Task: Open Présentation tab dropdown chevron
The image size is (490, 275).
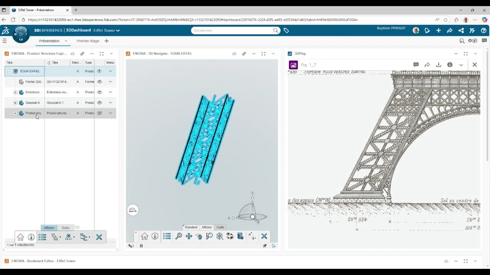Action: [66, 41]
